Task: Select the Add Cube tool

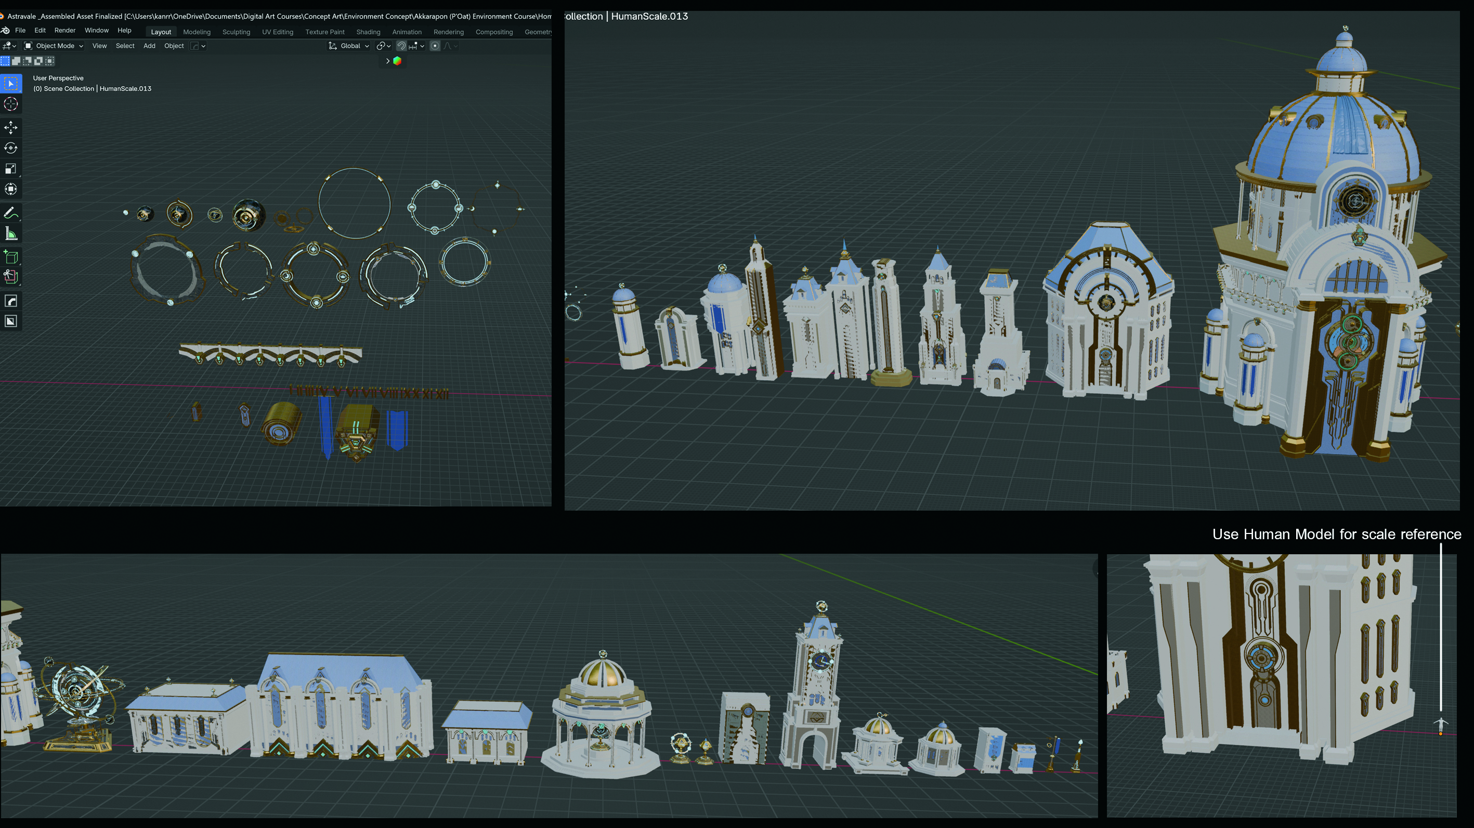Action: pos(11,257)
